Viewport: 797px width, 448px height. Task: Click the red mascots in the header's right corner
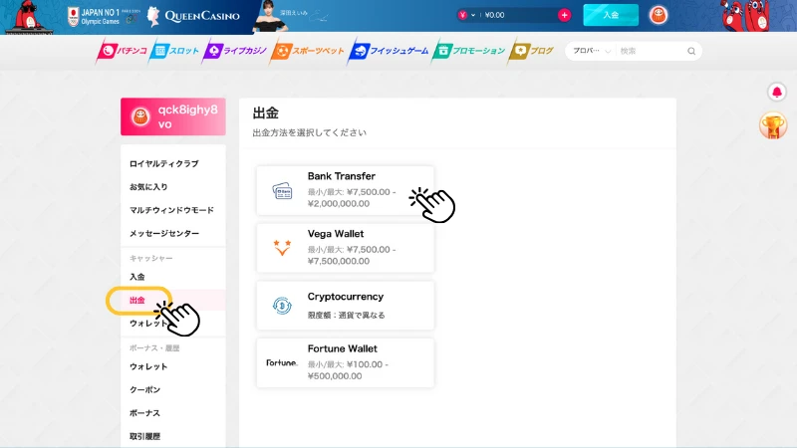point(746,16)
